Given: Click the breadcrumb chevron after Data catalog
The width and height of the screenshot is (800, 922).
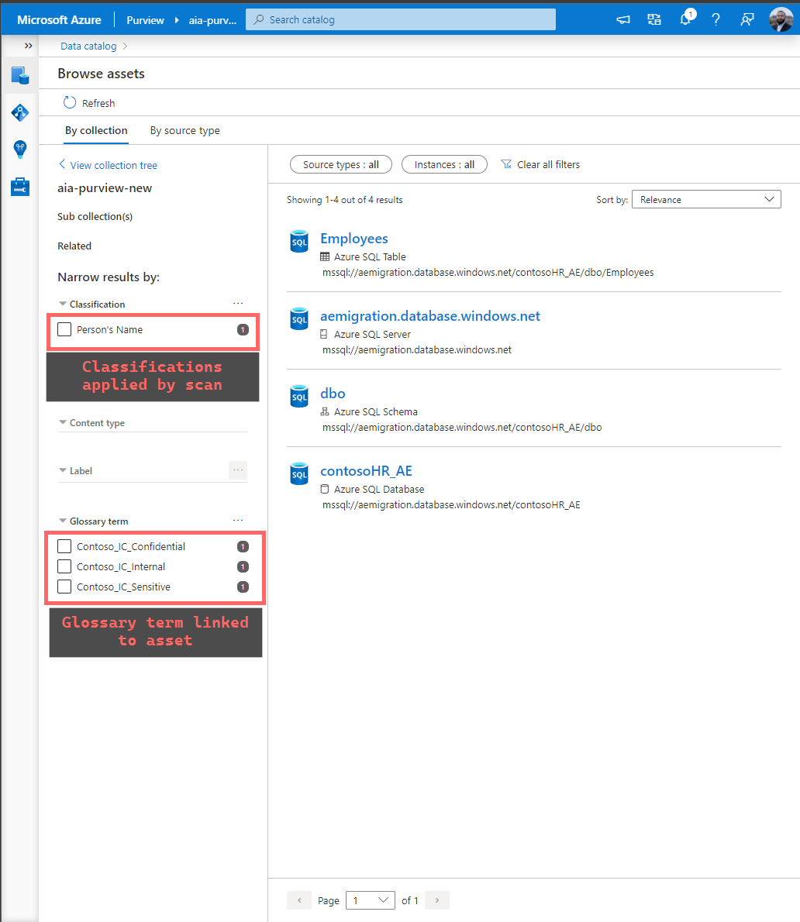Looking at the screenshot, I should click(x=125, y=46).
